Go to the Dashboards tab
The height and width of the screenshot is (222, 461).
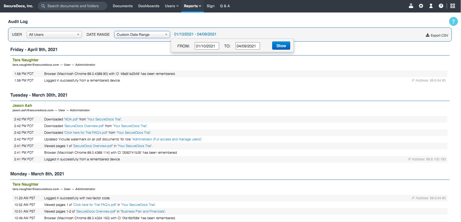click(149, 6)
